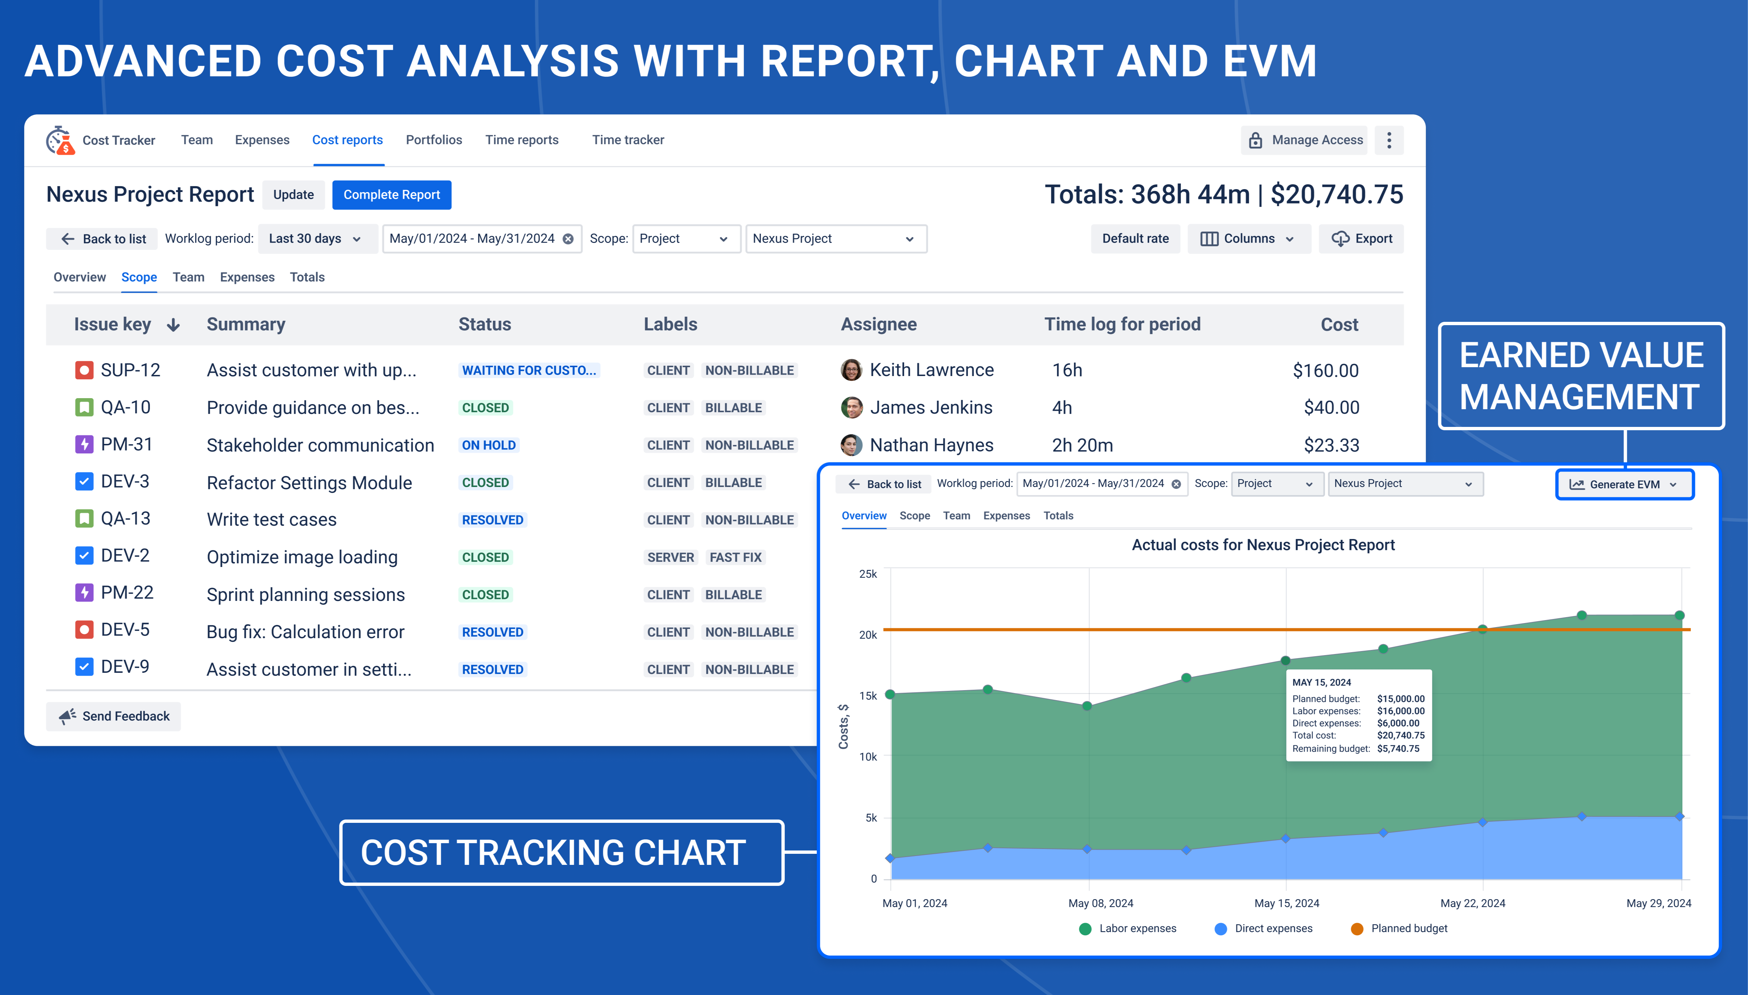Click the Complete Report button
Image resolution: width=1748 pixels, height=995 pixels.
point(391,195)
